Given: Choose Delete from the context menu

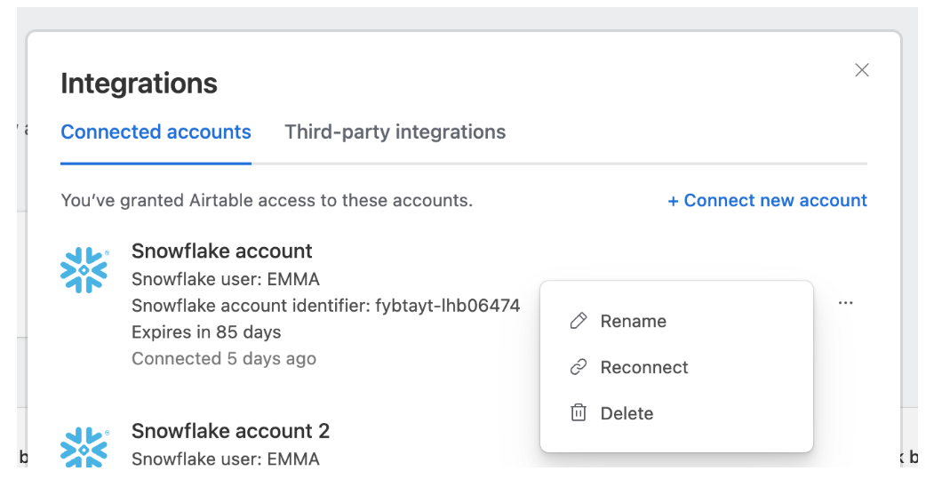Looking at the screenshot, I should point(676,413).
